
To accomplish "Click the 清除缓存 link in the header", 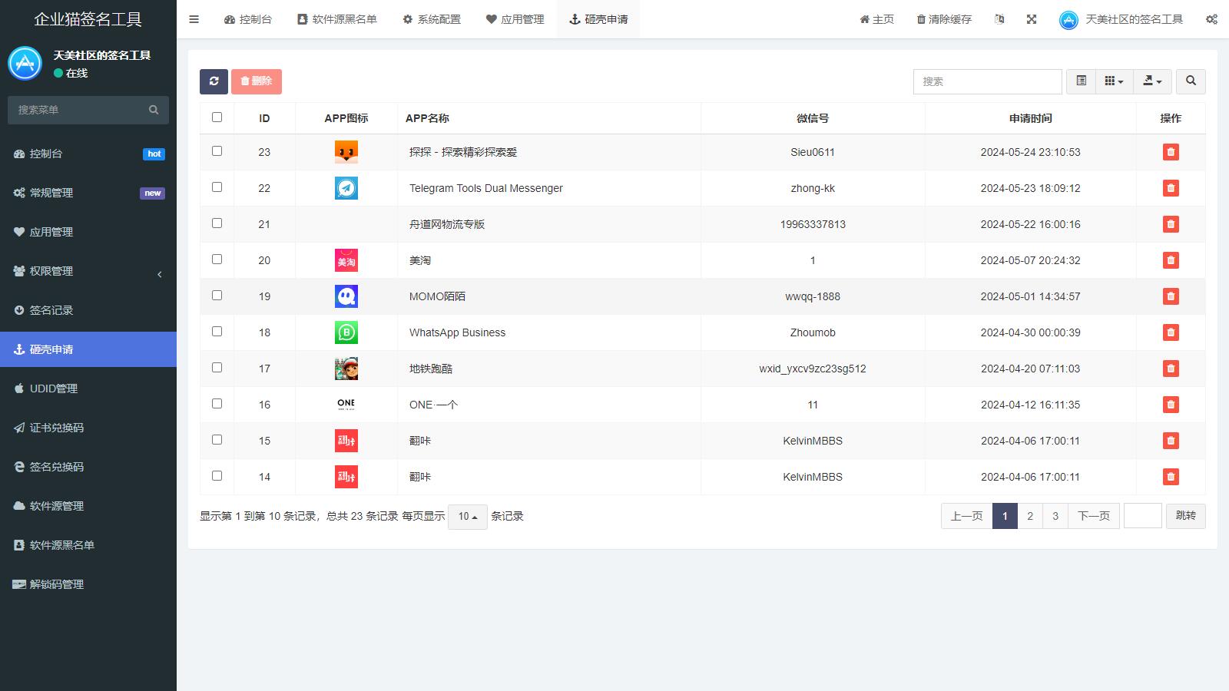I will point(943,18).
